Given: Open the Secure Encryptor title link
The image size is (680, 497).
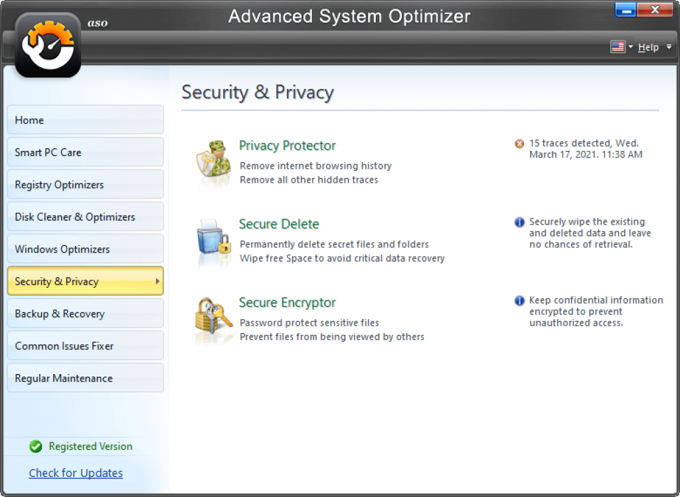Looking at the screenshot, I should click(287, 302).
